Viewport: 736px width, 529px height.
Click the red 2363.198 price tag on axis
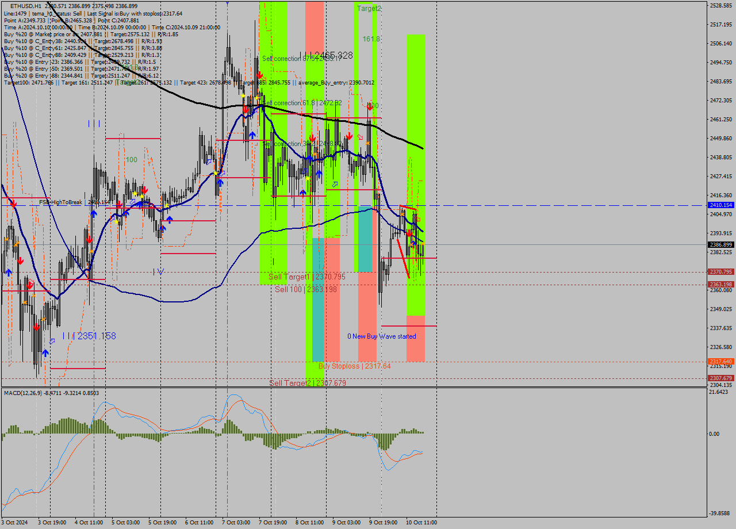721,285
